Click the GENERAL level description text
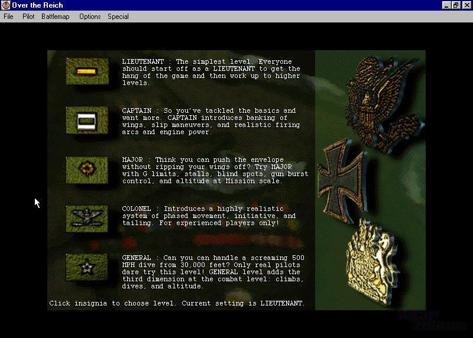 (x=213, y=272)
